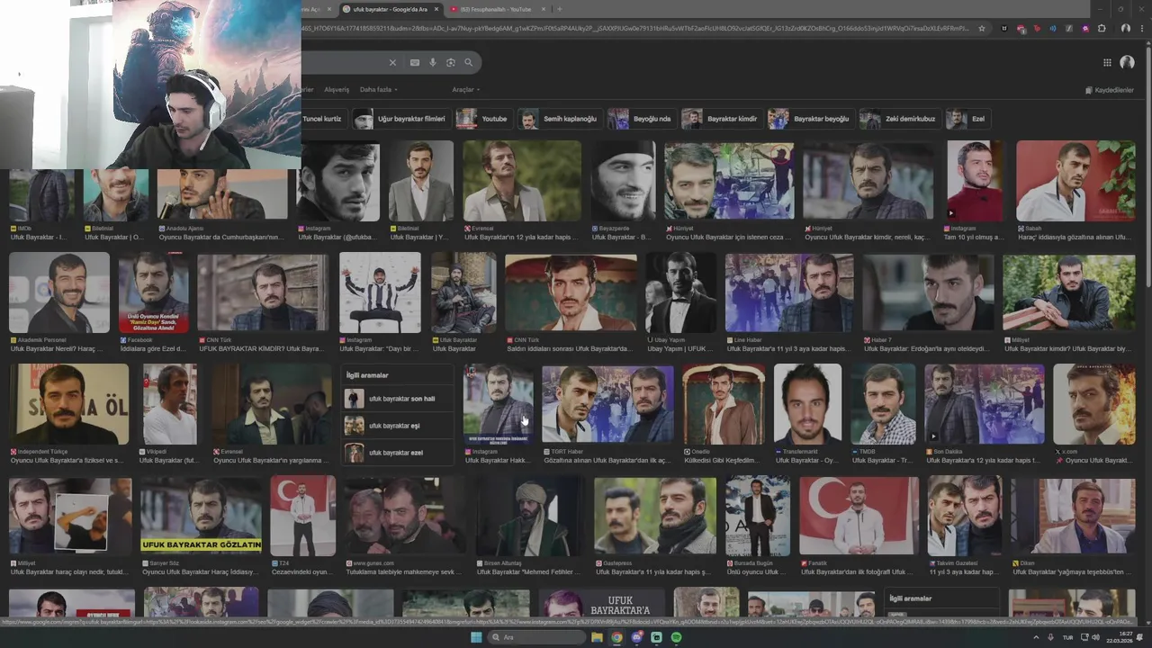Select the 'Bayraktar kimdir' chip
The height and width of the screenshot is (648, 1152).
[721, 119]
